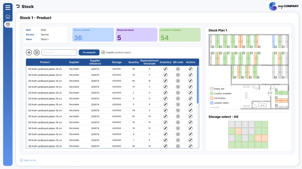Click the Supplier column header
Viewport: 302px width, 169px height.
[x=74, y=62]
